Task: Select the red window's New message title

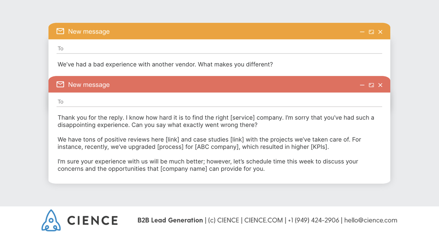Action: (x=89, y=85)
